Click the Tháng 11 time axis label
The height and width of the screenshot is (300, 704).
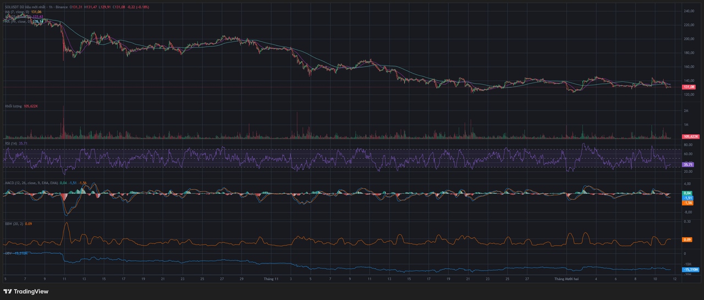(x=272, y=279)
